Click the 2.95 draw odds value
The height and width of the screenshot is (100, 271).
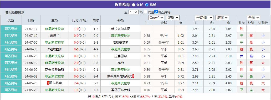212,29
